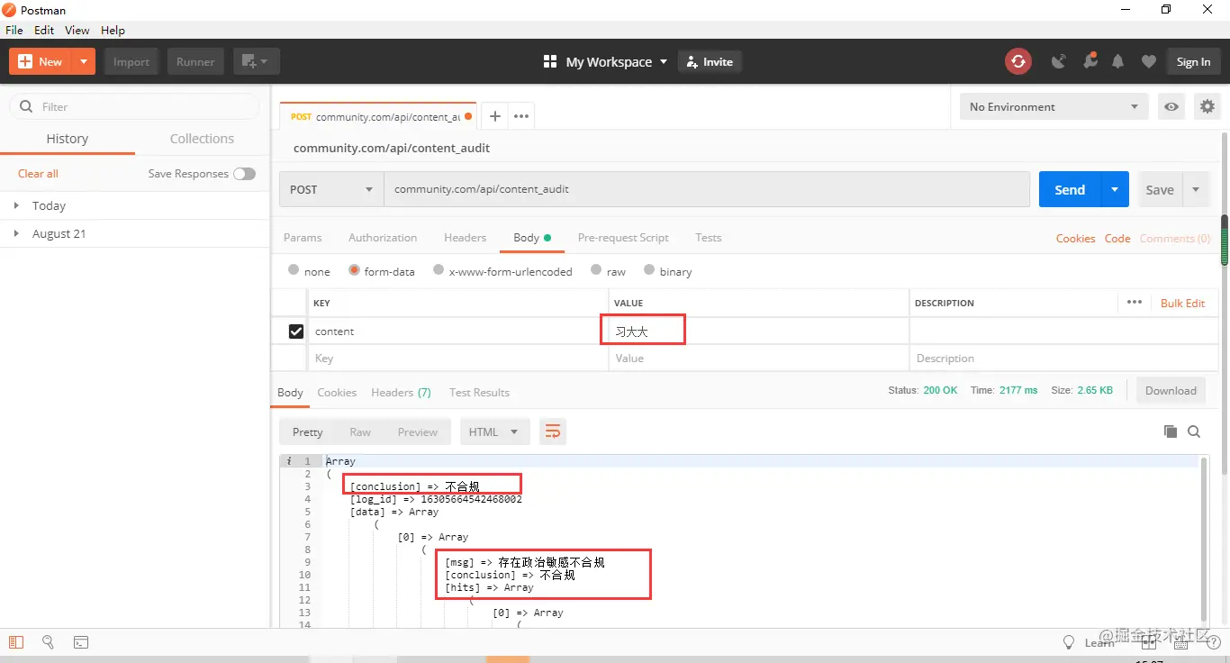Open the Save button dropdown arrow
The height and width of the screenshot is (663, 1230).
(x=1196, y=189)
